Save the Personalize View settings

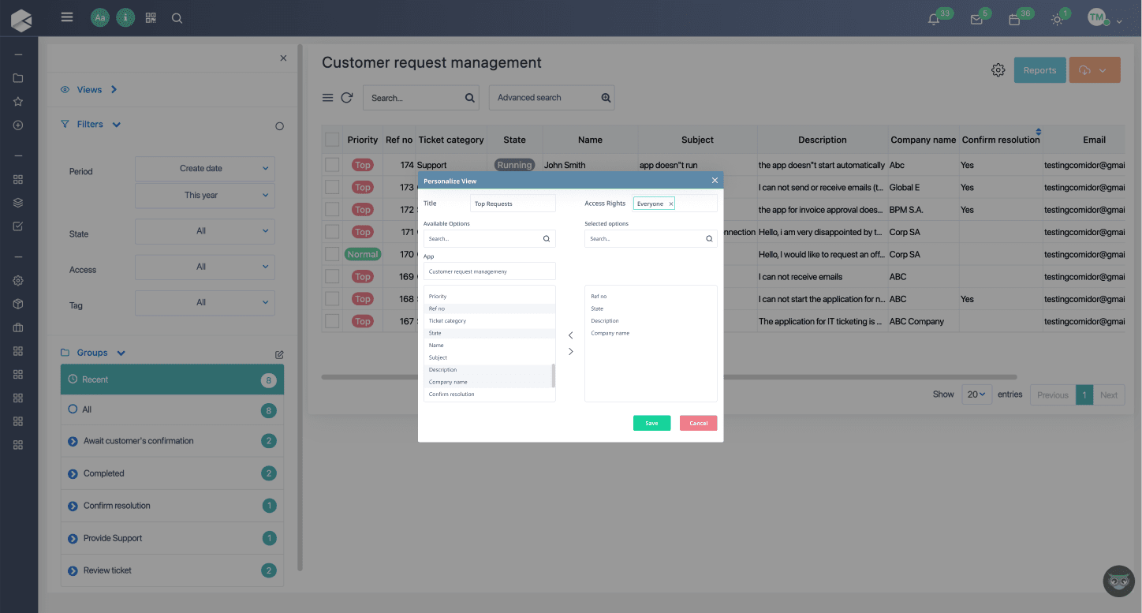click(x=651, y=423)
